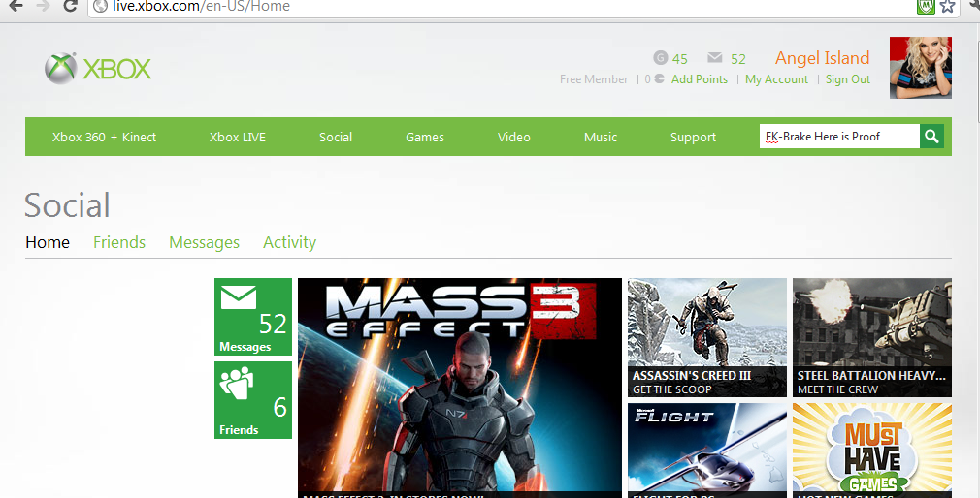This screenshot has width=980, height=498.
Task: Click the Microsoft Points coin icon
Action: point(659,79)
